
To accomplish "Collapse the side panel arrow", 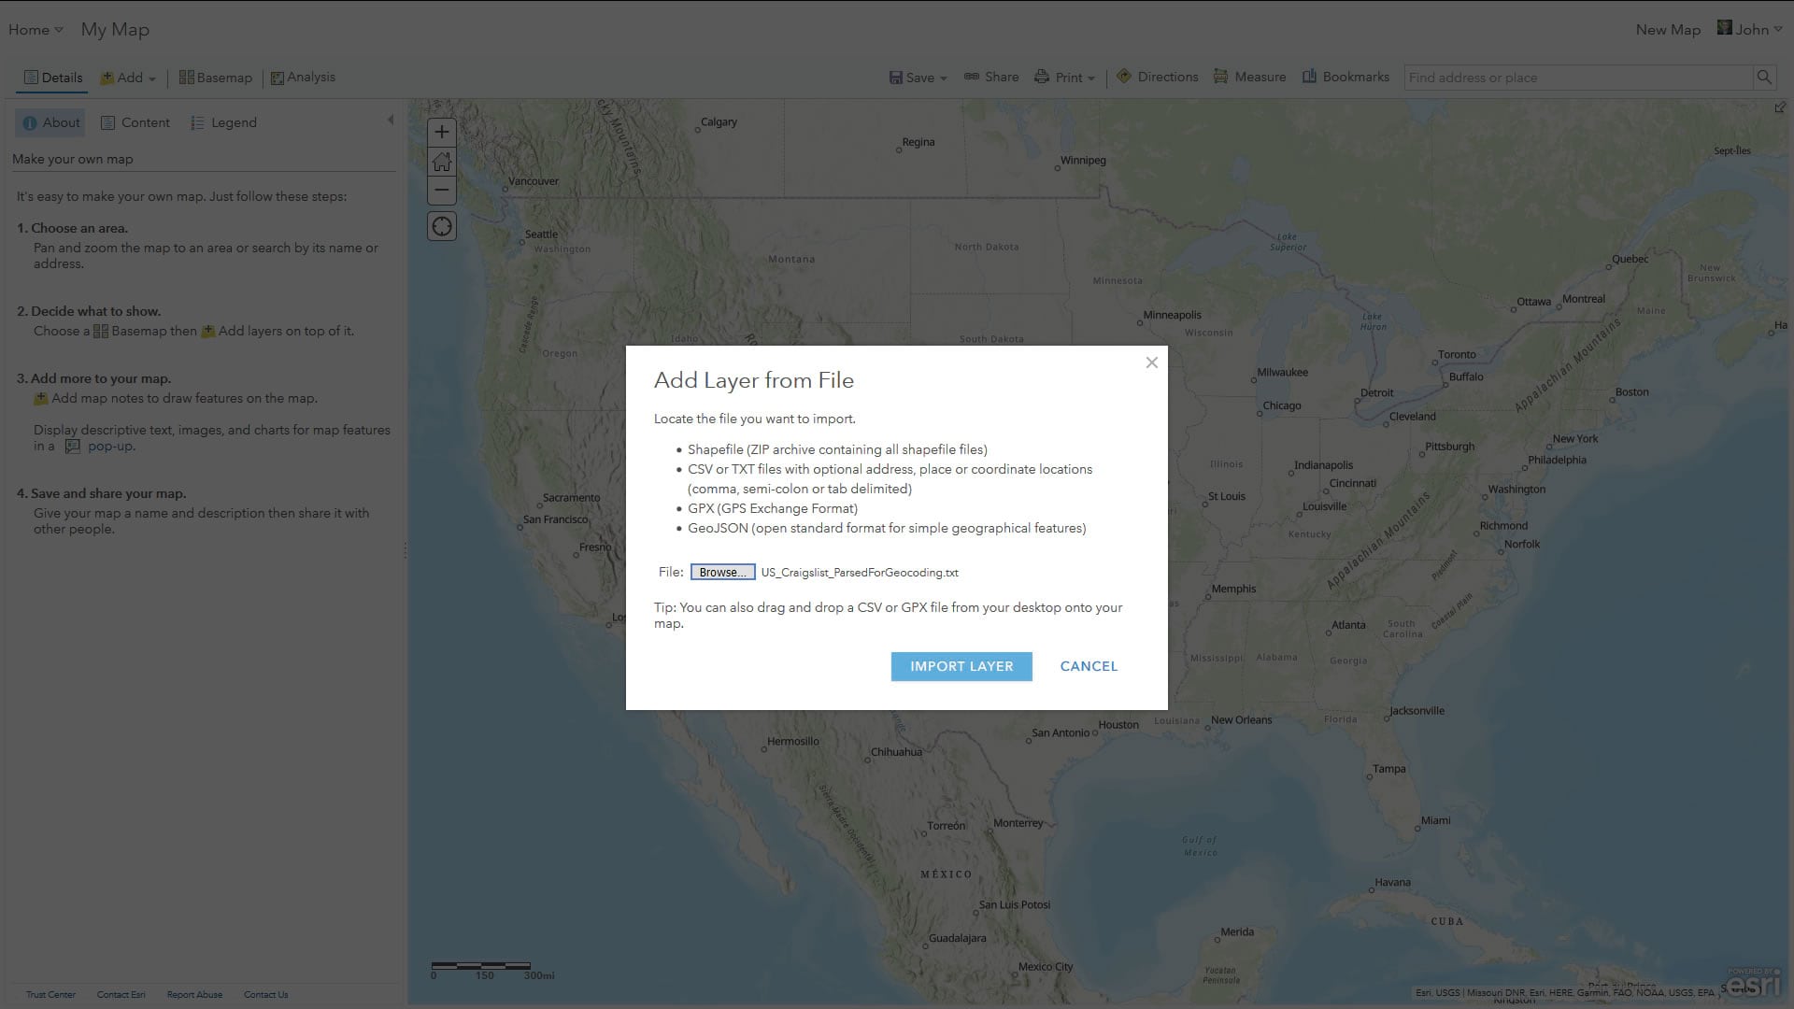I will [391, 121].
